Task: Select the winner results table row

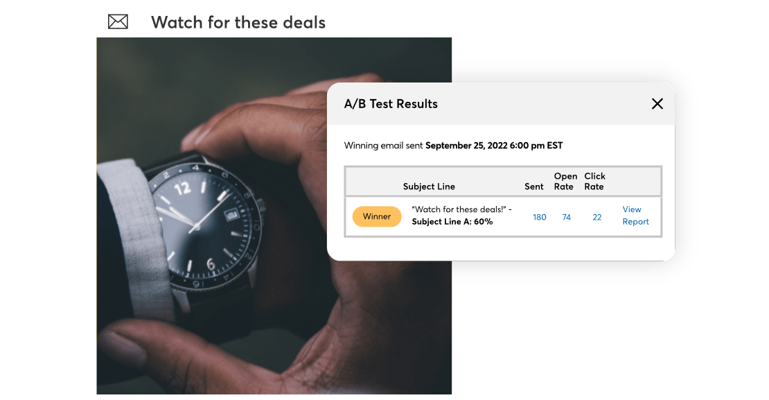Action: coord(503,217)
